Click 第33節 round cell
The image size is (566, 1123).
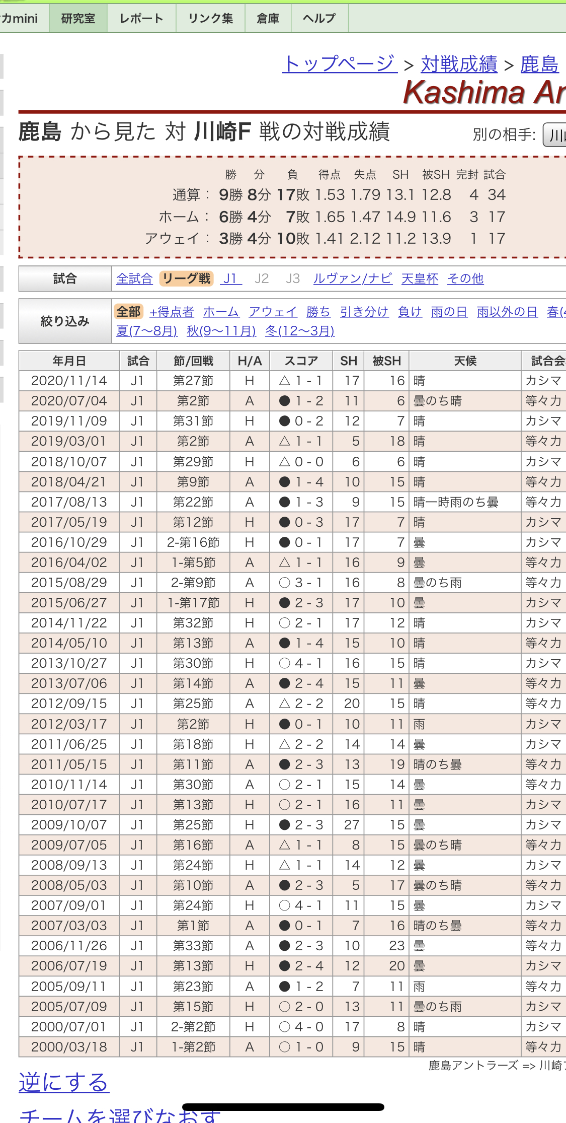194,946
